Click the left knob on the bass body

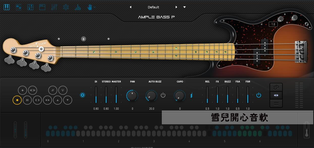(280, 19)
